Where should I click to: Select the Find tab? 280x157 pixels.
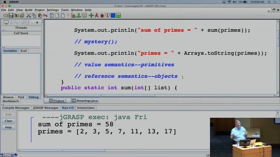(21, 97)
